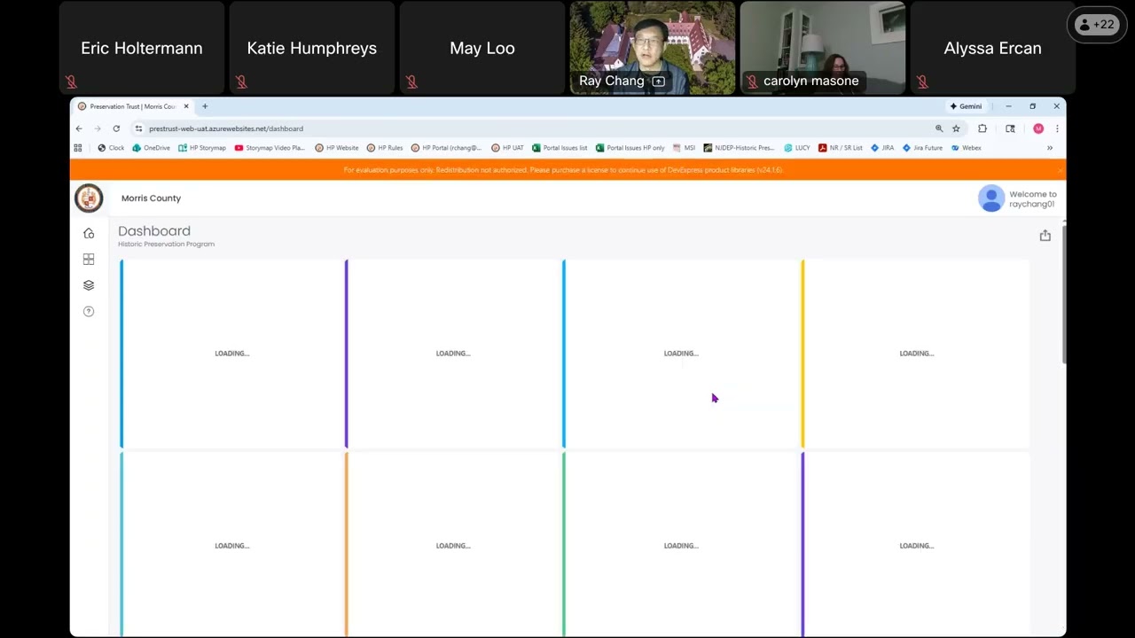Open the raychang01 user avatar
The width and height of the screenshot is (1135, 638).
coord(991,198)
